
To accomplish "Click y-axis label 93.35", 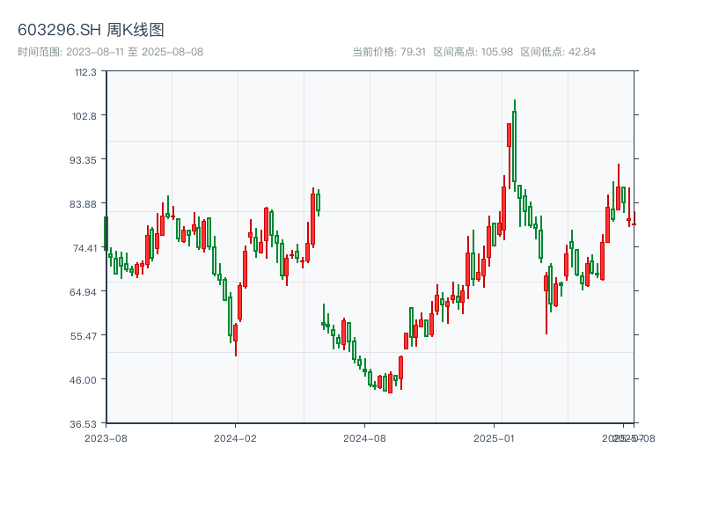I will [x=83, y=160].
